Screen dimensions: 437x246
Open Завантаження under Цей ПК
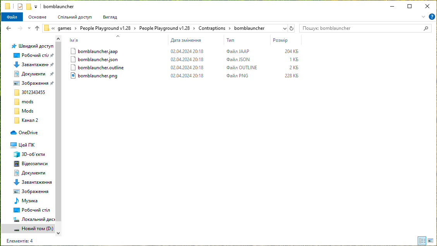pos(36,182)
